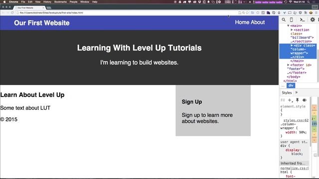Click the About navigation link
This screenshot has height=179, width=319.
coord(258,22)
